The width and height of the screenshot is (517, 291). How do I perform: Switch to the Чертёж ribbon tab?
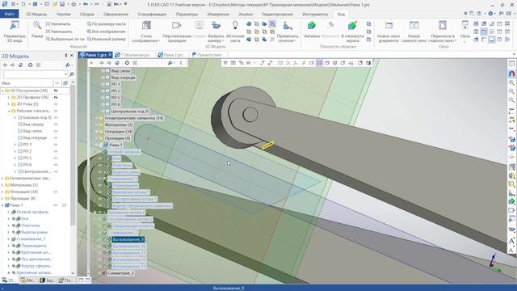63,15
